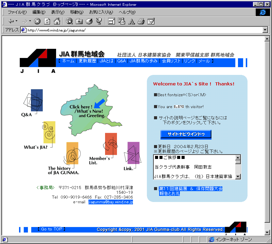Refresh the current page

[x=47, y=21]
